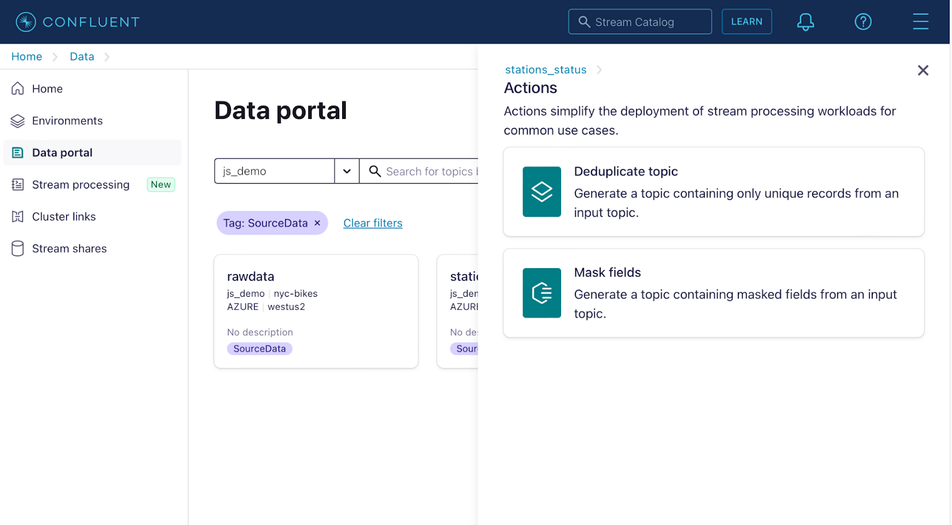952x525 pixels.
Task: Focus the Search for topics field
Action: coord(419,171)
